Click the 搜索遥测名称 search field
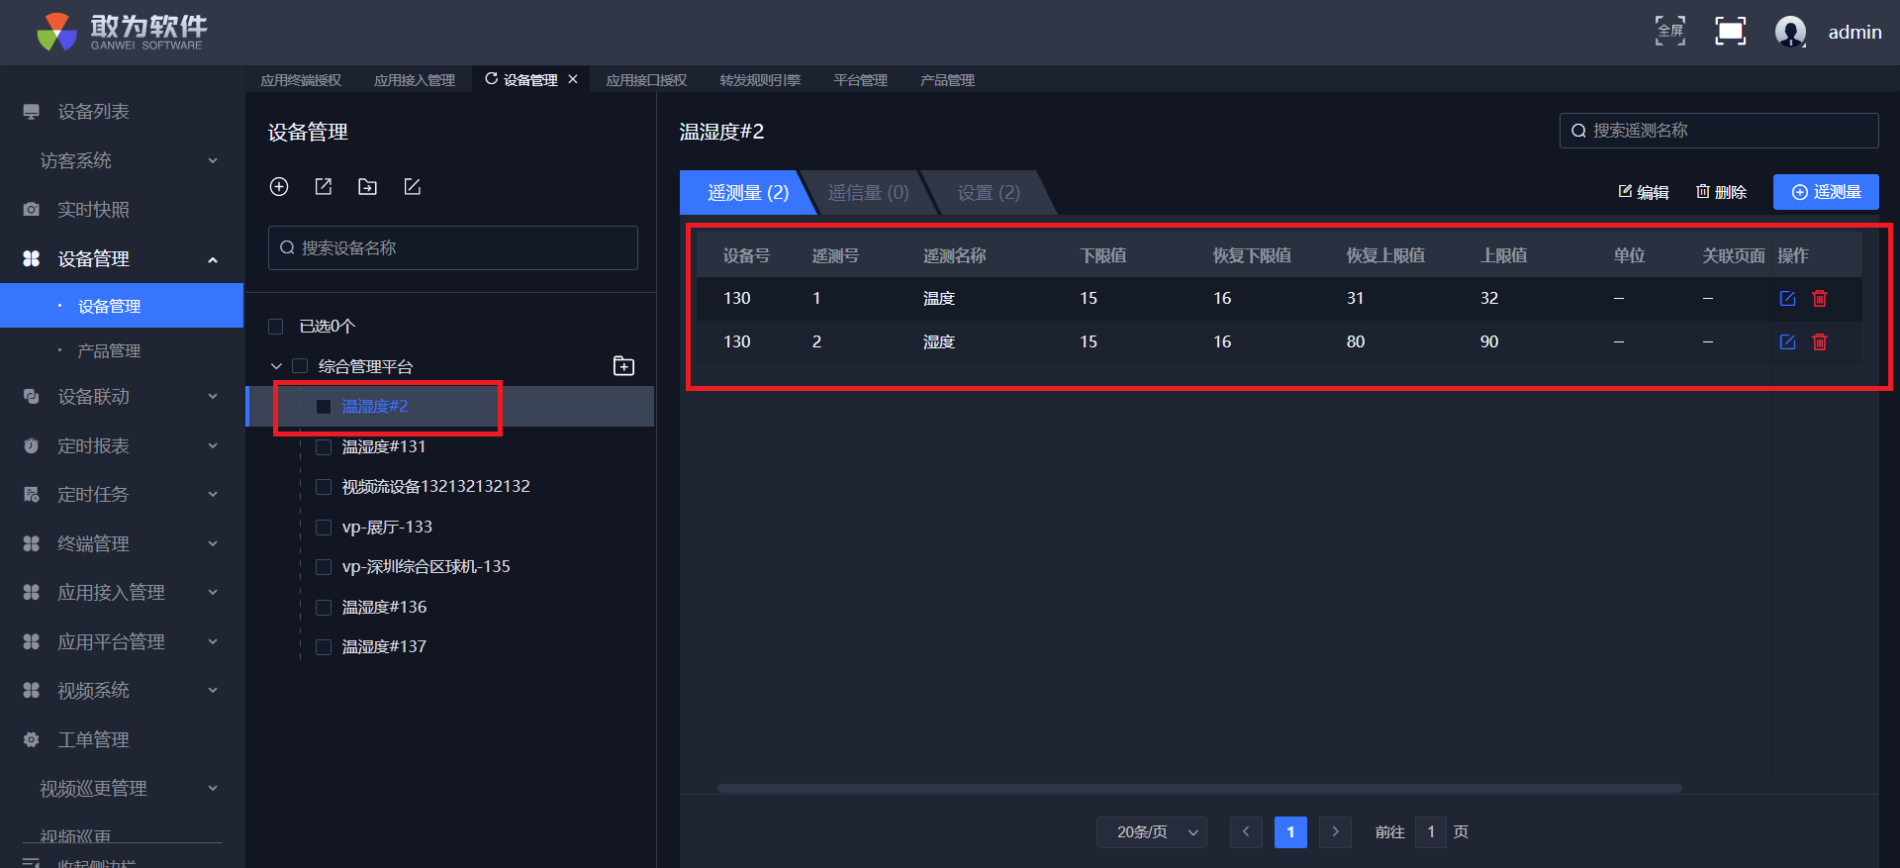Image resolution: width=1900 pixels, height=868 pixels. pyautogui.click(x=1719, y=131)
